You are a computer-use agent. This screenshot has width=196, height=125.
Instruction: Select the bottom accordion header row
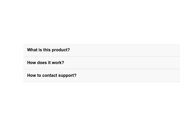pyautogui.click(x=101, y=76)
